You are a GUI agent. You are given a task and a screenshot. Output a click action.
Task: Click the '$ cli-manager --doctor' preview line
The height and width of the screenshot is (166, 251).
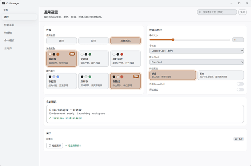[65, 110]
